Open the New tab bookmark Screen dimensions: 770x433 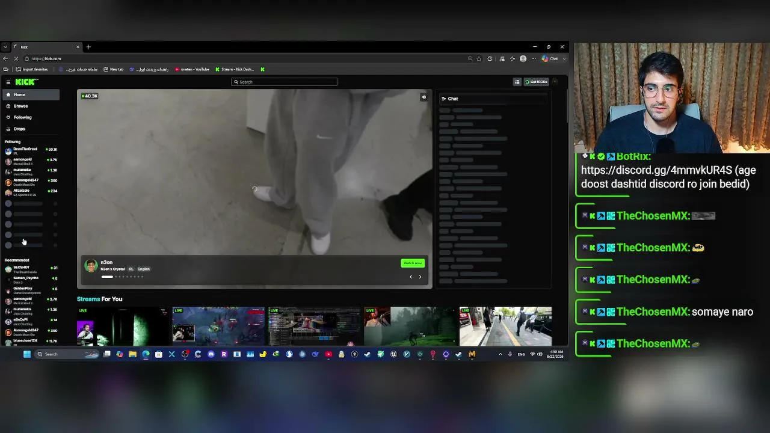(114, 69)
